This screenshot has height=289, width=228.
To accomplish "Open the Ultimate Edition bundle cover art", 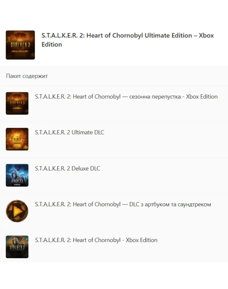I will click(x=20, y=45).
